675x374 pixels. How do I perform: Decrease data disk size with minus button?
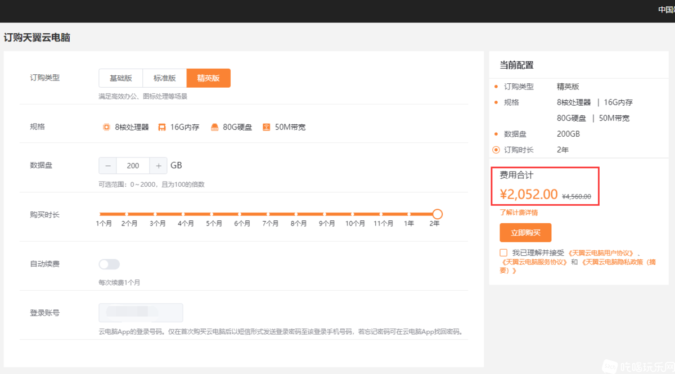pyautogui.click(x=108, y=166)
